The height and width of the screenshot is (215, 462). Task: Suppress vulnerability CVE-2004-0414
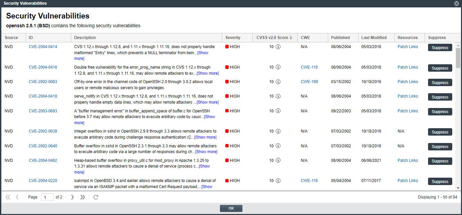pyautogui.click(x=440, y=48)
